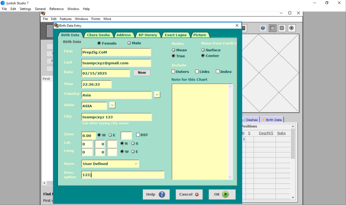Enable the Index checkbox
This screenshot has height=205, width=346.
tap(218, 72)
